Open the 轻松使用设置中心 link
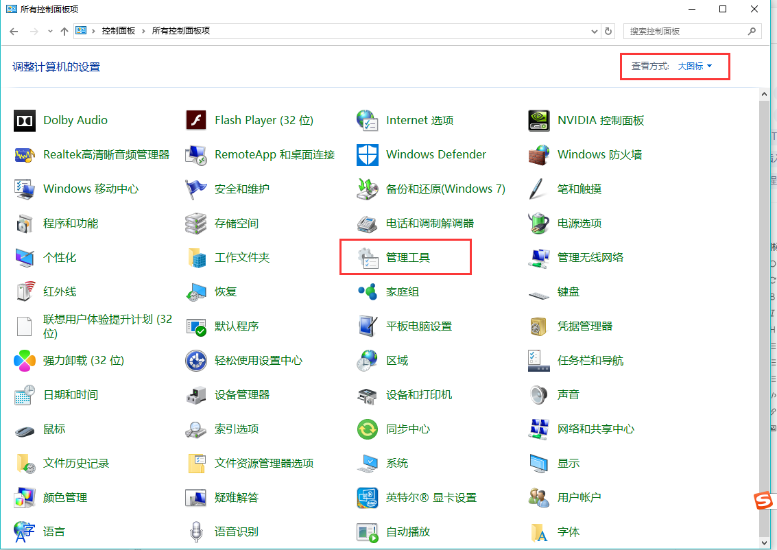The width and height of the screenshot is (777, 550). point(258,361)
